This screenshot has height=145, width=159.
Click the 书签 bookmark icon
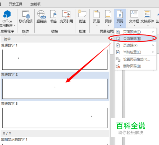pos(53,14)
